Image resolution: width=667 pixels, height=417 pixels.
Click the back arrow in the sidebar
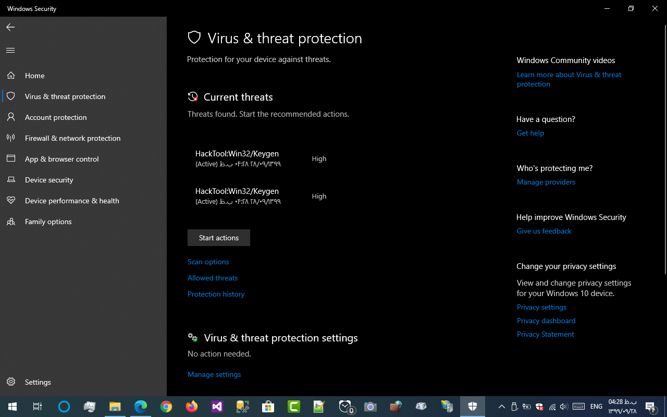[10, 27]
